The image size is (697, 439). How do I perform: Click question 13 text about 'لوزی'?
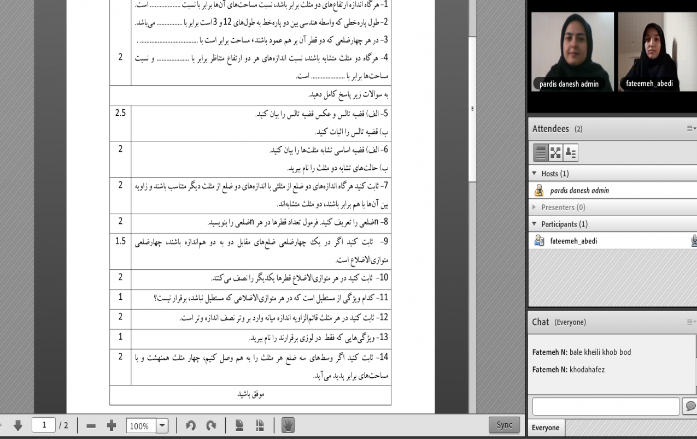[319, 339]
